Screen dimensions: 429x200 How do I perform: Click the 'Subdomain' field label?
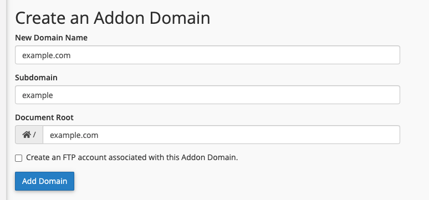coord(36,78)
